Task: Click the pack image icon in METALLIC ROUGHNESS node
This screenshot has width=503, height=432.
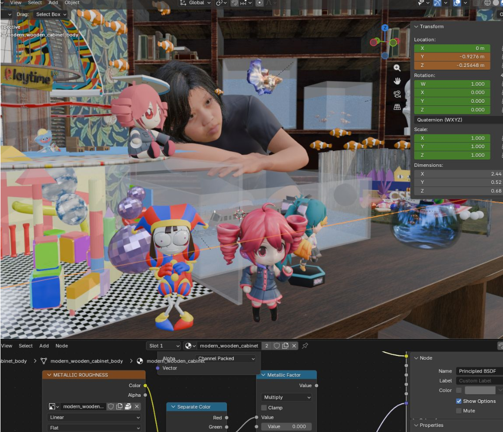Action: [x=128, y=406]
